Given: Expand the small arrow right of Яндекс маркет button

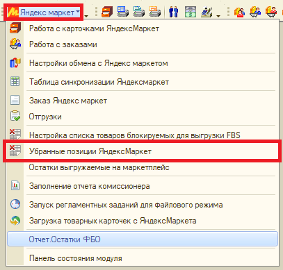Looking at the screenshot, I should coord(86,16).
